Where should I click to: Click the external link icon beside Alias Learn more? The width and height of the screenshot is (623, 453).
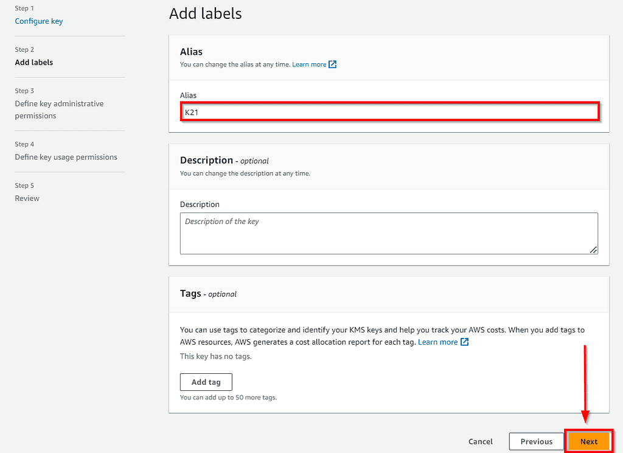click(331, 64)
